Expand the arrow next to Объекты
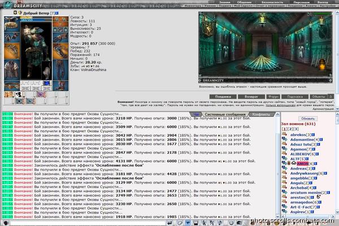Image resolution: width=339 pixels, height=226 pixels. [331, 97]
